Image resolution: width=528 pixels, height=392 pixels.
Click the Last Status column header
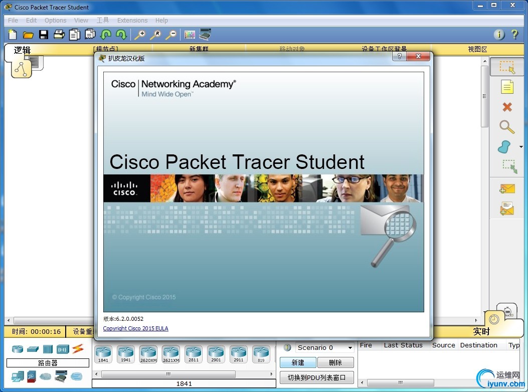[403, 345]
